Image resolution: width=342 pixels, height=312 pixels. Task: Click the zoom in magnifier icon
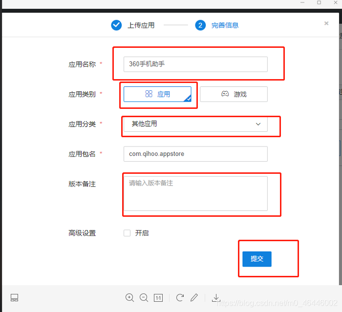point(129,298)
